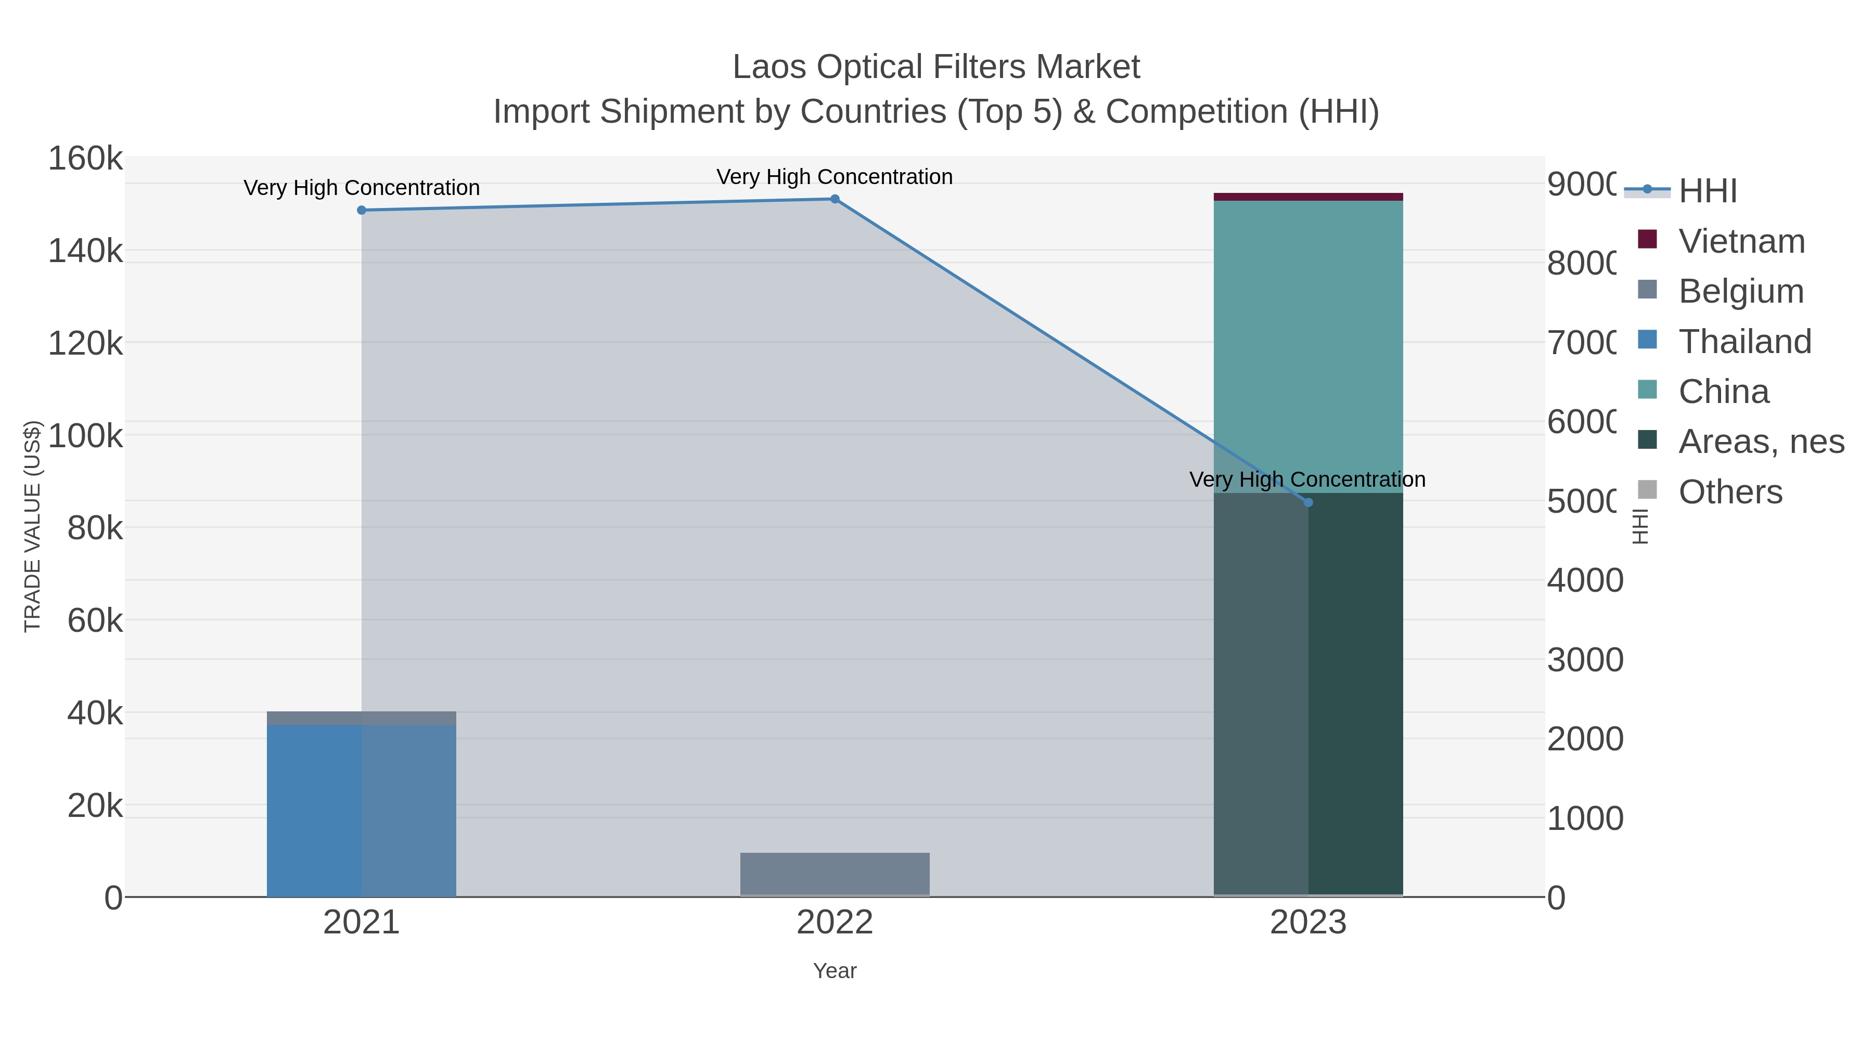Click the HHI data point for 2021
Screen dimensions: 1873x1053
point(362,210)
